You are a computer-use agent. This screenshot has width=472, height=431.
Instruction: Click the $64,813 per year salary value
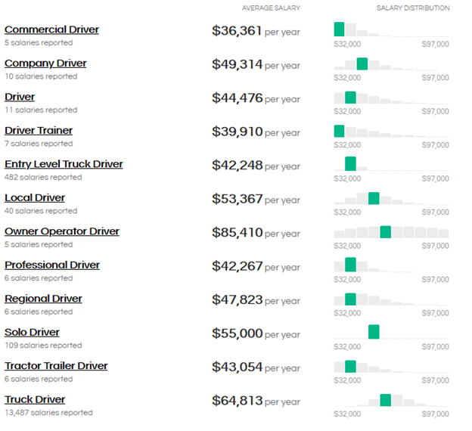pos(238,400)
